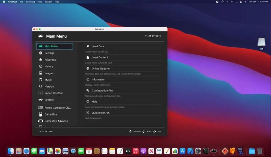Open the Trash in the Dock
The width and height of the screenshot is (271, 157).
260,151
